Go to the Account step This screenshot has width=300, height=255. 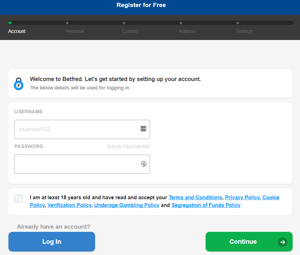(x=16, y=31)
